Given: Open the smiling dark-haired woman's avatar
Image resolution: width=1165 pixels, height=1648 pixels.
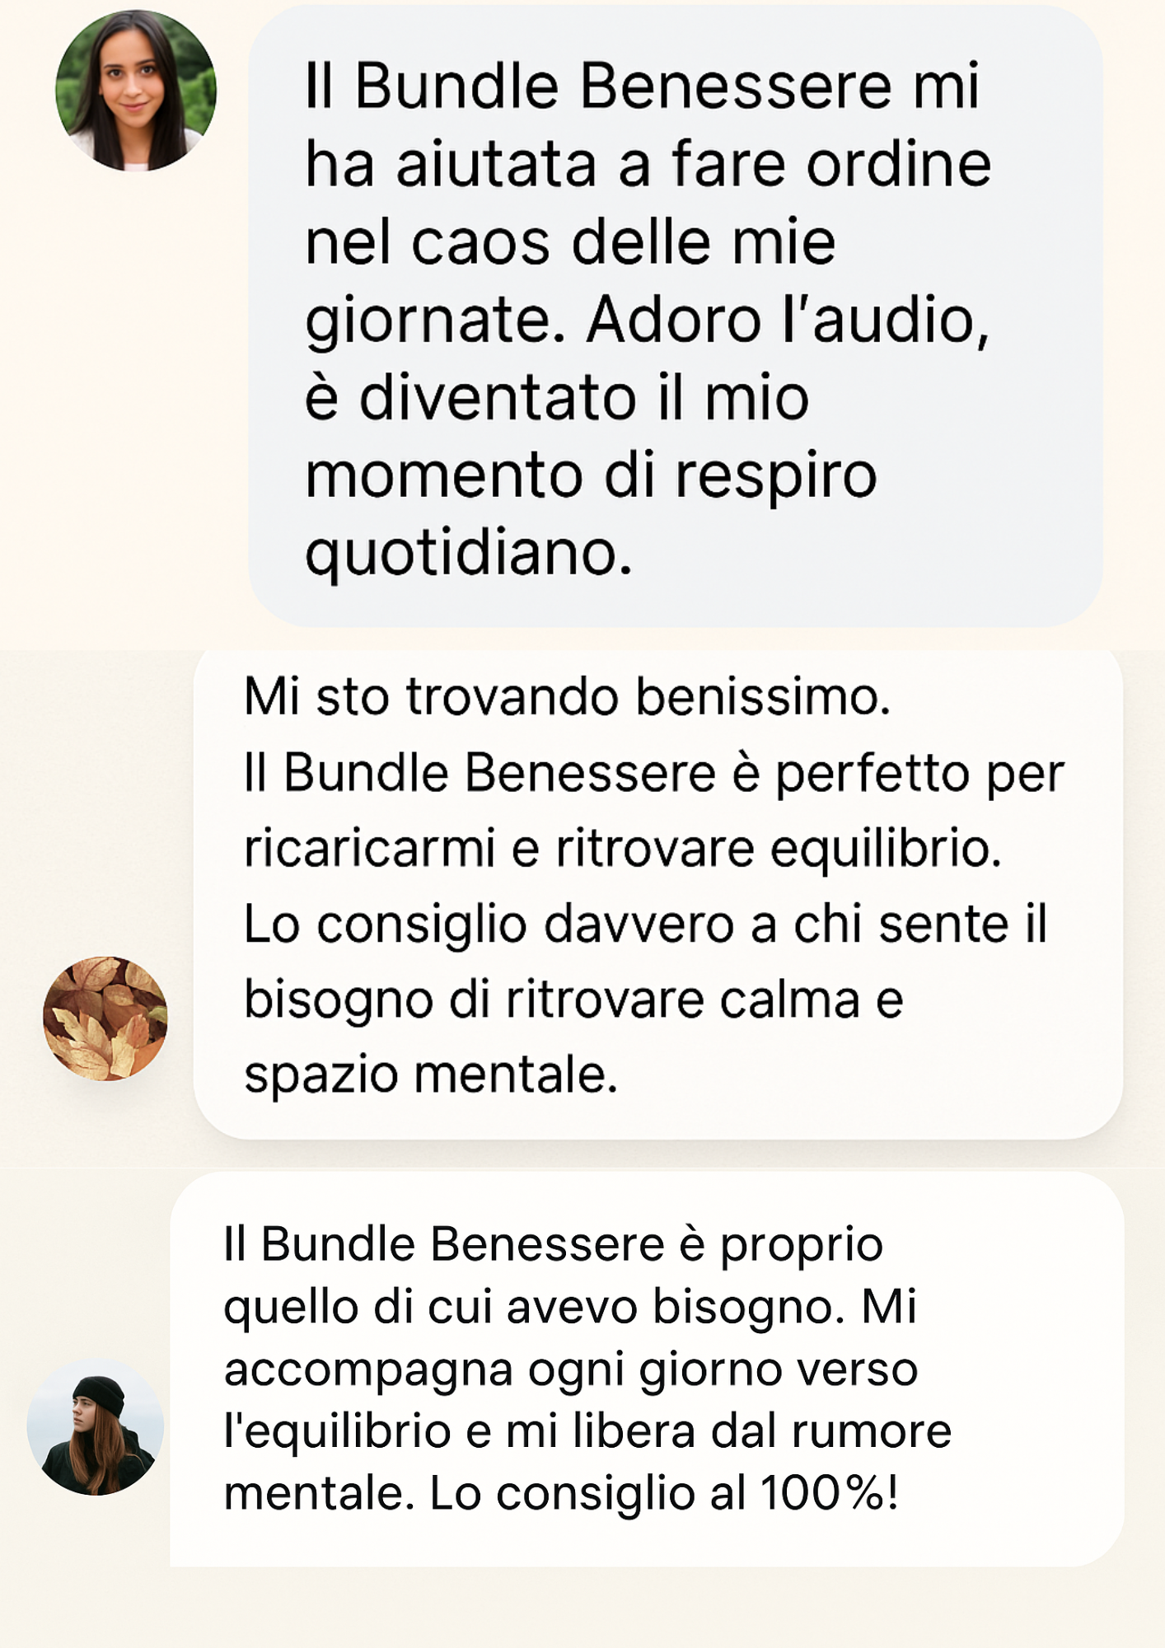Looking at the screenshot, I should point(136,91).
